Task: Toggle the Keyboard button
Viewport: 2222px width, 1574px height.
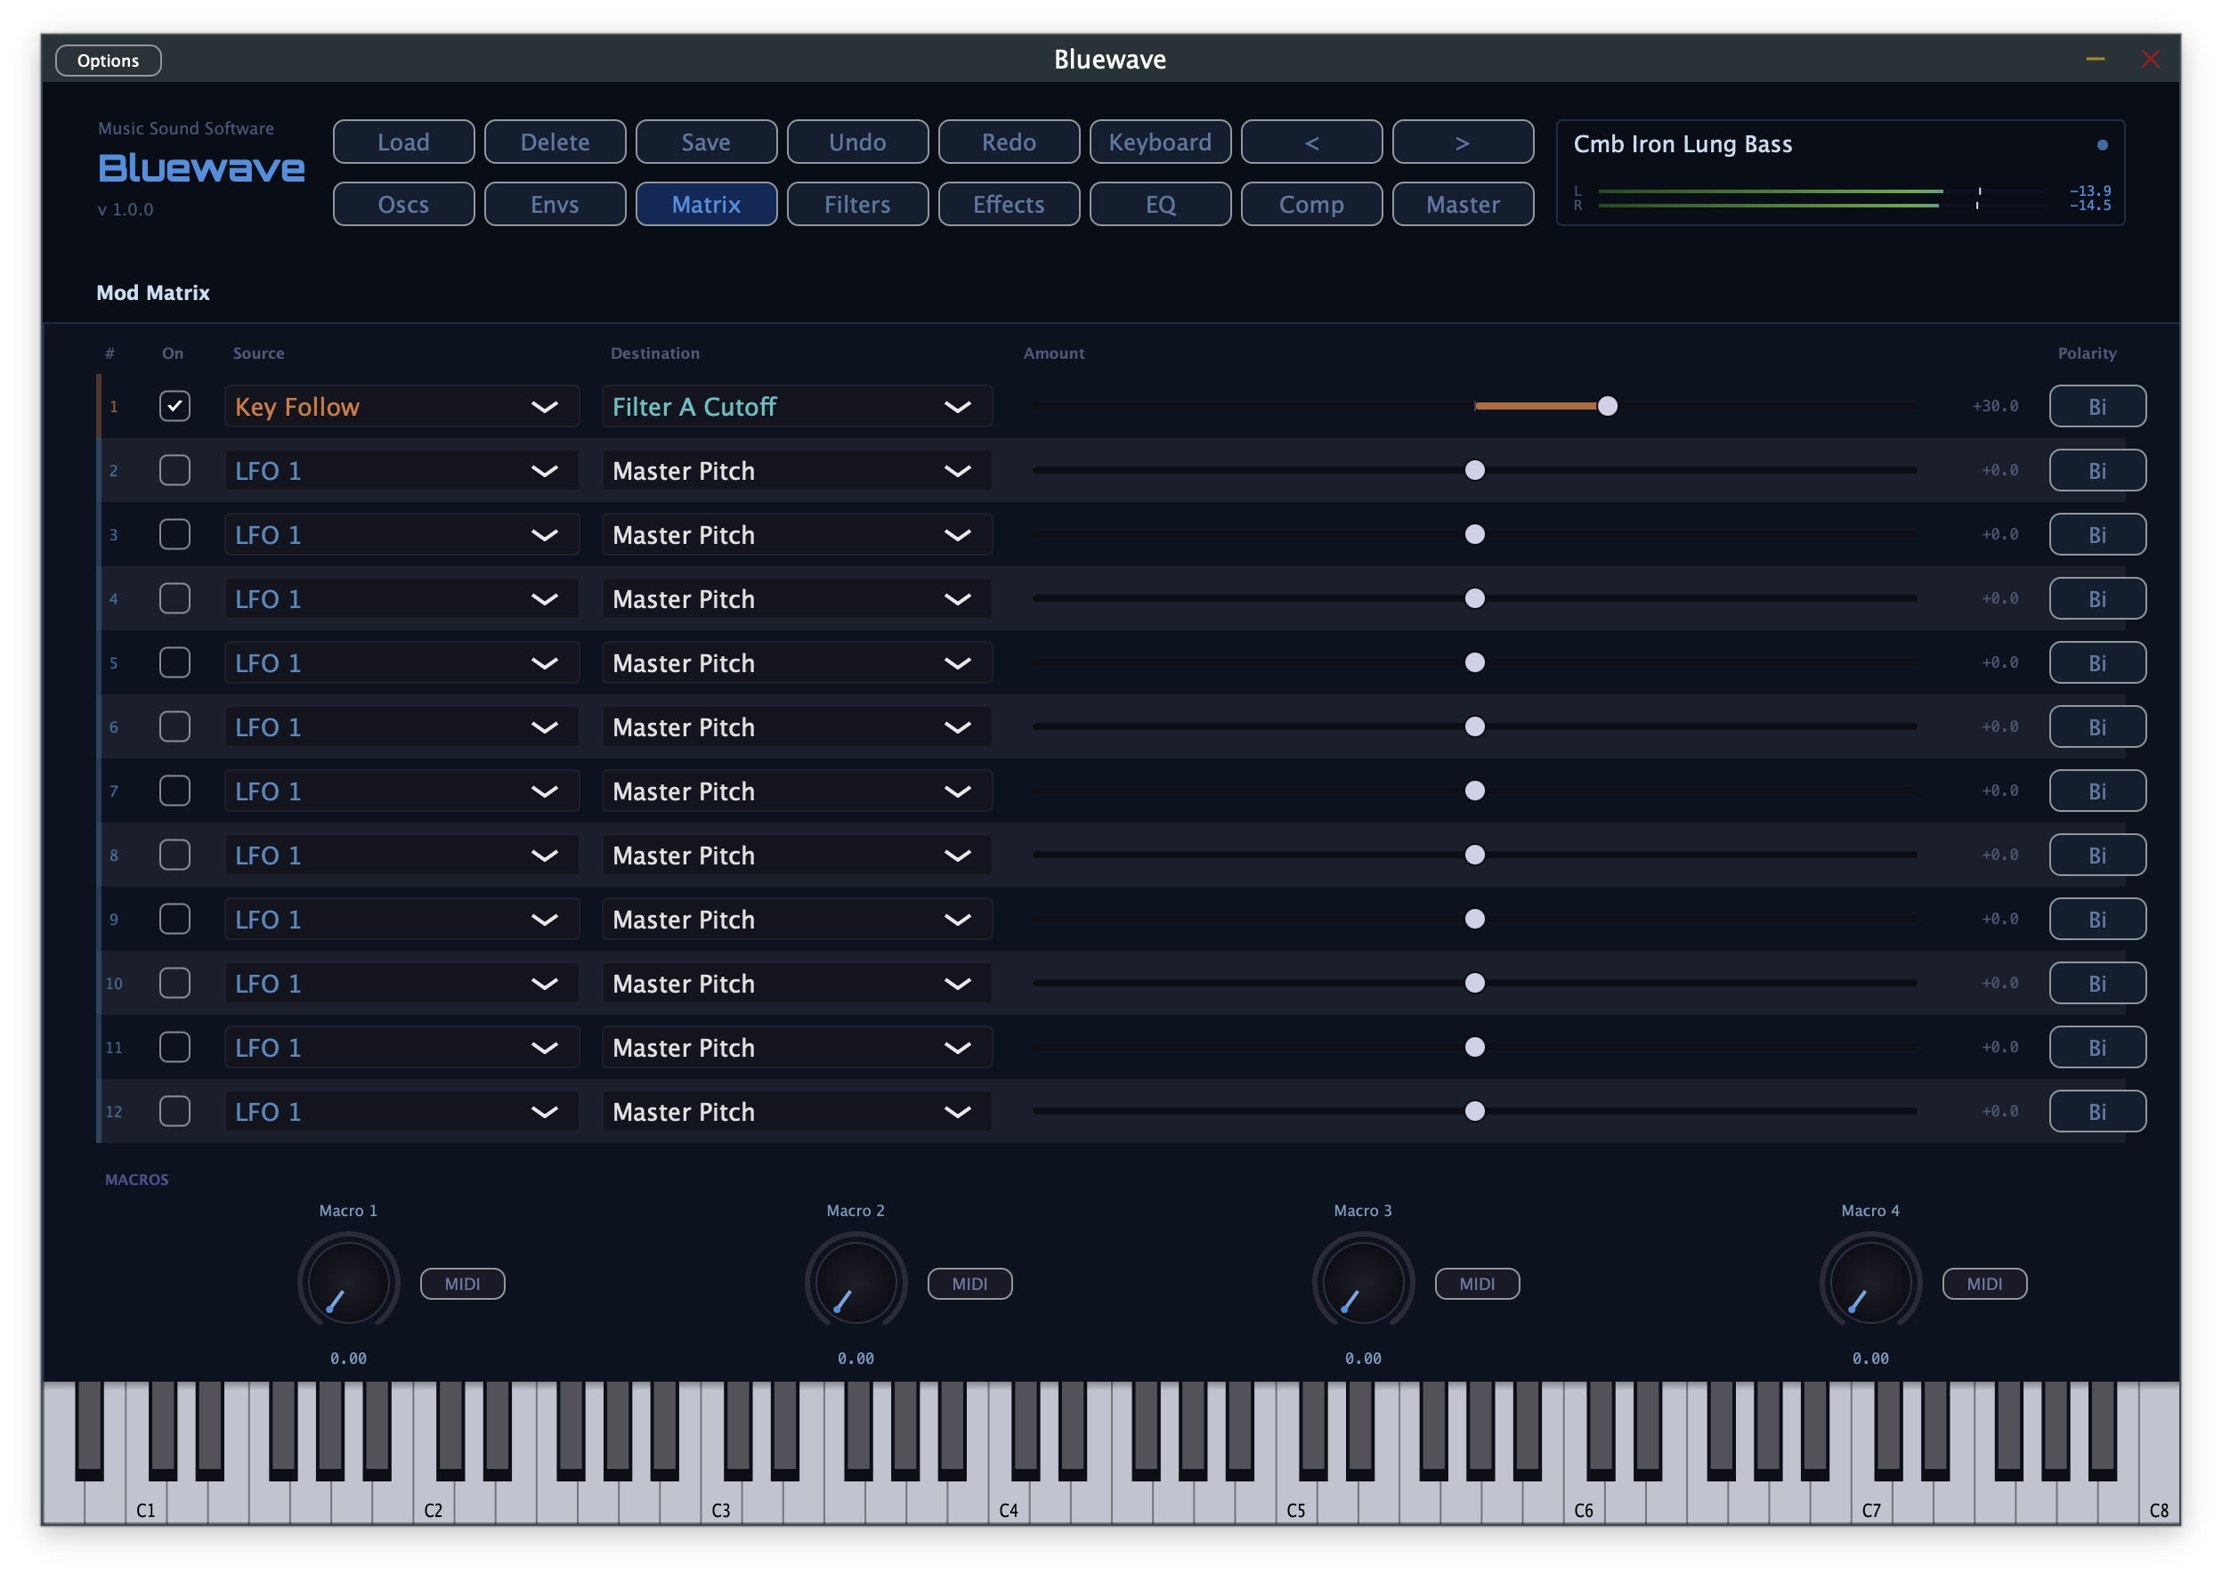Action: coord(1160,142)
